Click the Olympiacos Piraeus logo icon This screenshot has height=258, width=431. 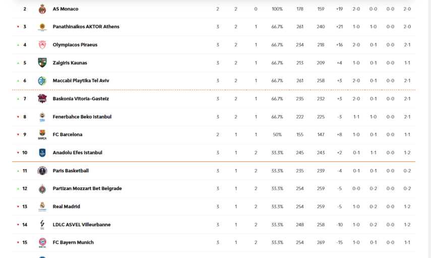click(42, 45)
